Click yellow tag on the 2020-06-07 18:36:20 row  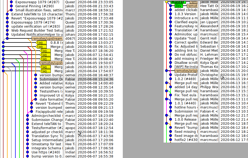pyautogui.click(x=45, y=51)
